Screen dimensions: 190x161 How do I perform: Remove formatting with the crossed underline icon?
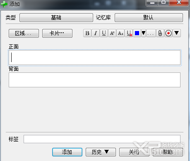(x=129, y=33)
